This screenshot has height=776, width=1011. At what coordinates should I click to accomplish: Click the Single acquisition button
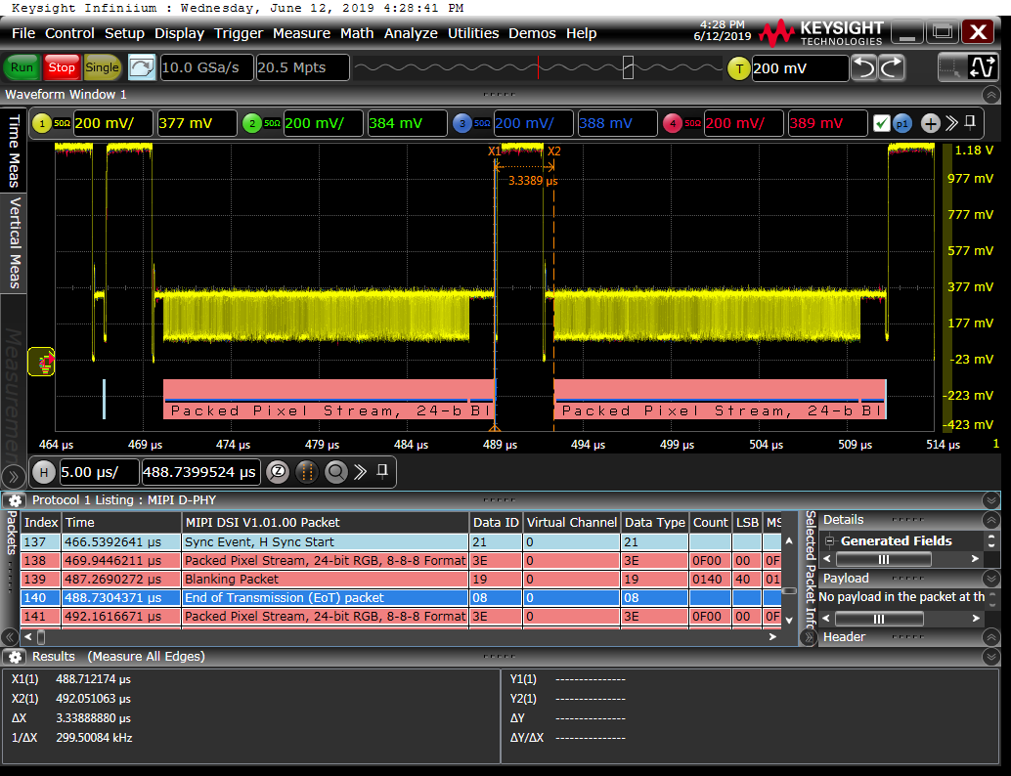102,67
